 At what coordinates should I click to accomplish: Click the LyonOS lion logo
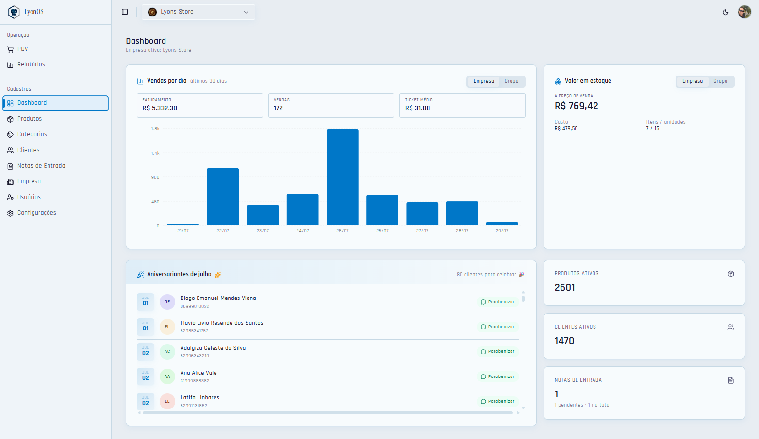(x=14, y=12)
